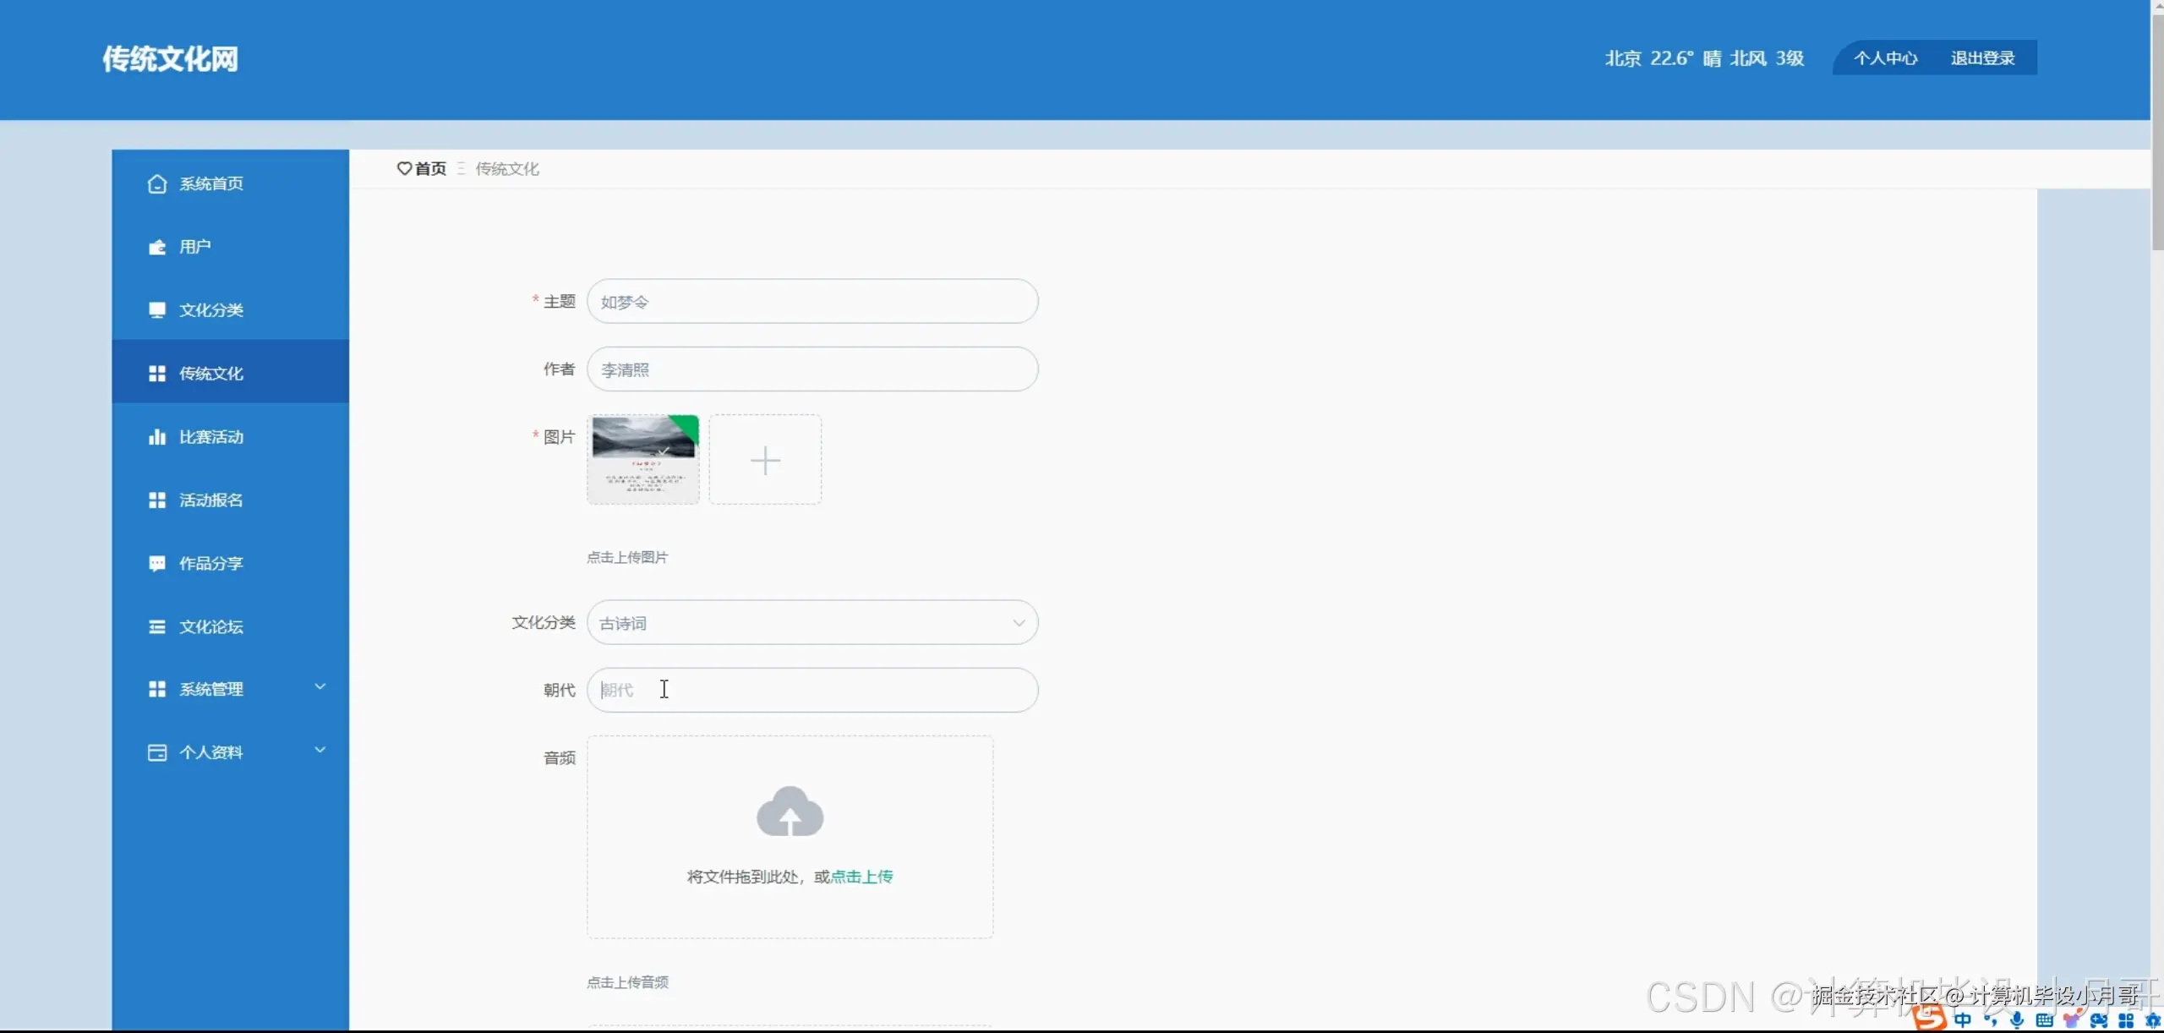The width and height of the screenshot is (2164, 1033).
Task: Click the 点击上传 link in audio box
Action: coord(861,877)
